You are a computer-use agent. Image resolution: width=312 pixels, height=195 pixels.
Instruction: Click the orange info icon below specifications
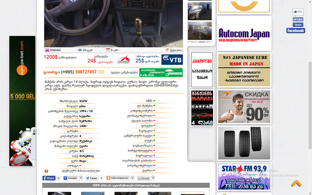click(46, 171)
